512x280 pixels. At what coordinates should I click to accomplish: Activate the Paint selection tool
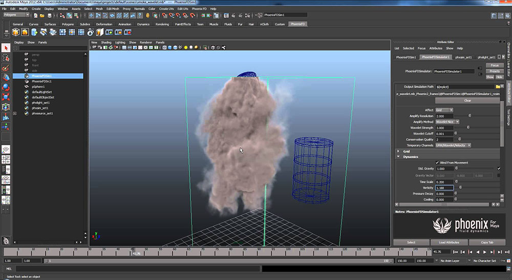[x=6, y=68]
